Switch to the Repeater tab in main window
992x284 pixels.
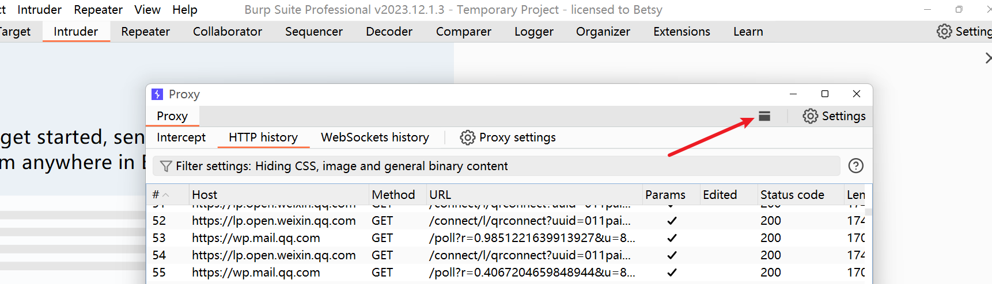click(x=145, y=32)
